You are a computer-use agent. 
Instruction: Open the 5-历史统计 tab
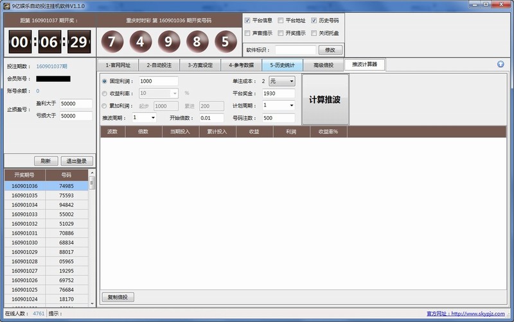pos(282,65)
